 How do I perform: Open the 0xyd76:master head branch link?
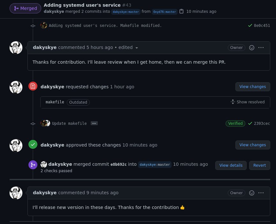(x=165, y=12)
